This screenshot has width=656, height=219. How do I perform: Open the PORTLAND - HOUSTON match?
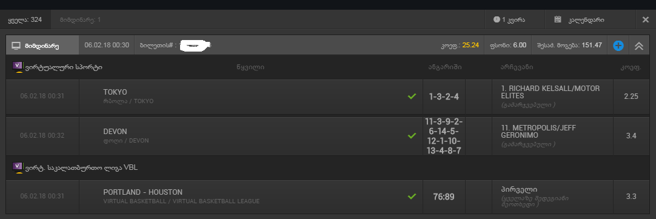(142, 192)
